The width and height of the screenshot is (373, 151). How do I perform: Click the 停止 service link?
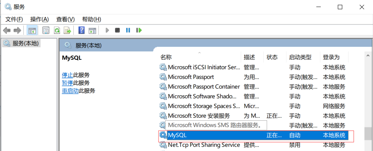(67, 75)
